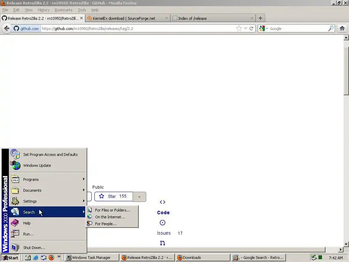Click the Star 155 button

click(114, 196)
